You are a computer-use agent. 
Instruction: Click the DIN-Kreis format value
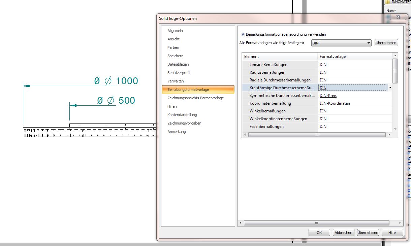pos(328,95)
